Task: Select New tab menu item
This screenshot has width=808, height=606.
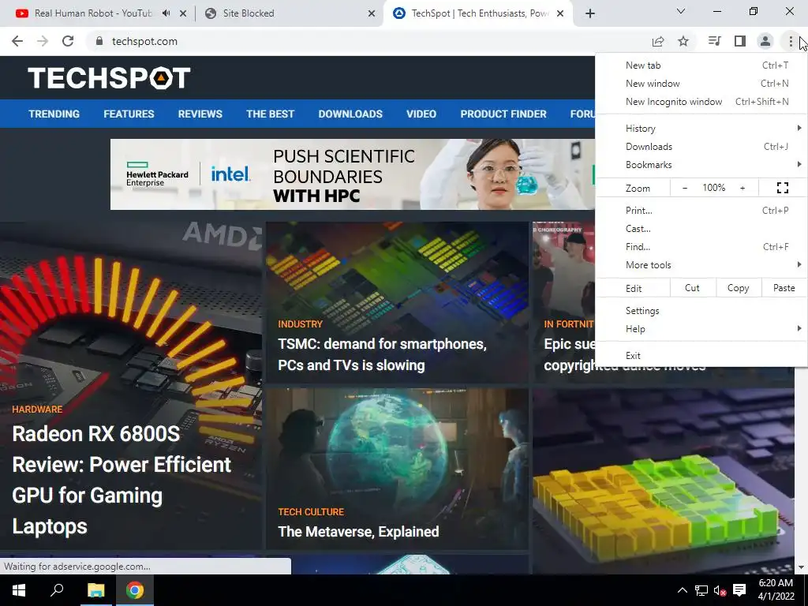Action: [701, 65]
